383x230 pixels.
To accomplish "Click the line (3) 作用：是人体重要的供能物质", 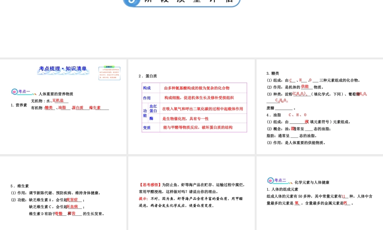I will [x=296, y=143].
